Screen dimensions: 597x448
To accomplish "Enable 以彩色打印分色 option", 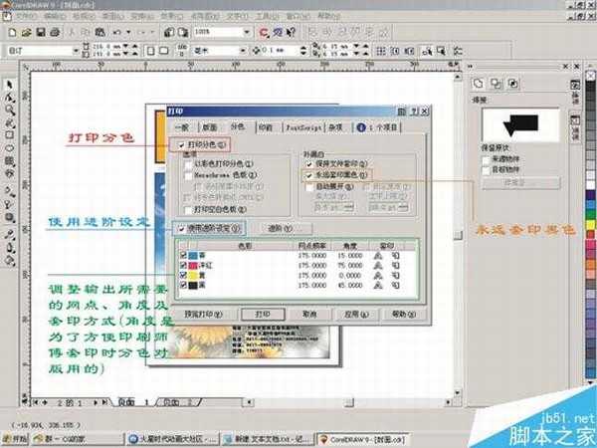I will click(188, 164).
